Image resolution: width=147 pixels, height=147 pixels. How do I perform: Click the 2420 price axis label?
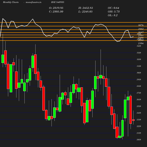(139, 113)
